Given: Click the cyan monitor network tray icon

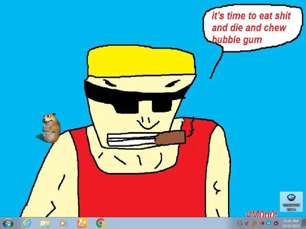Looking at the screenshot, I should [269, 223].
